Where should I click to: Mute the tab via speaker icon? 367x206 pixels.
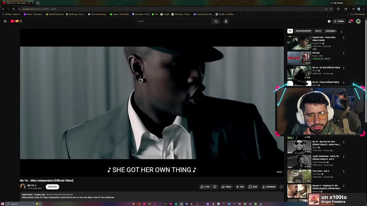click(x=29, y=3)
